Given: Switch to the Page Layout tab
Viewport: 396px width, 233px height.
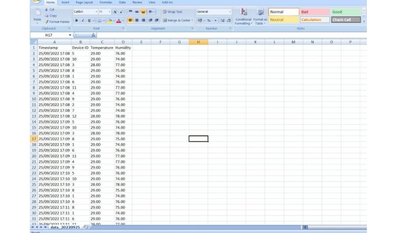Looking at the screenshot, I should click(84, 2).
